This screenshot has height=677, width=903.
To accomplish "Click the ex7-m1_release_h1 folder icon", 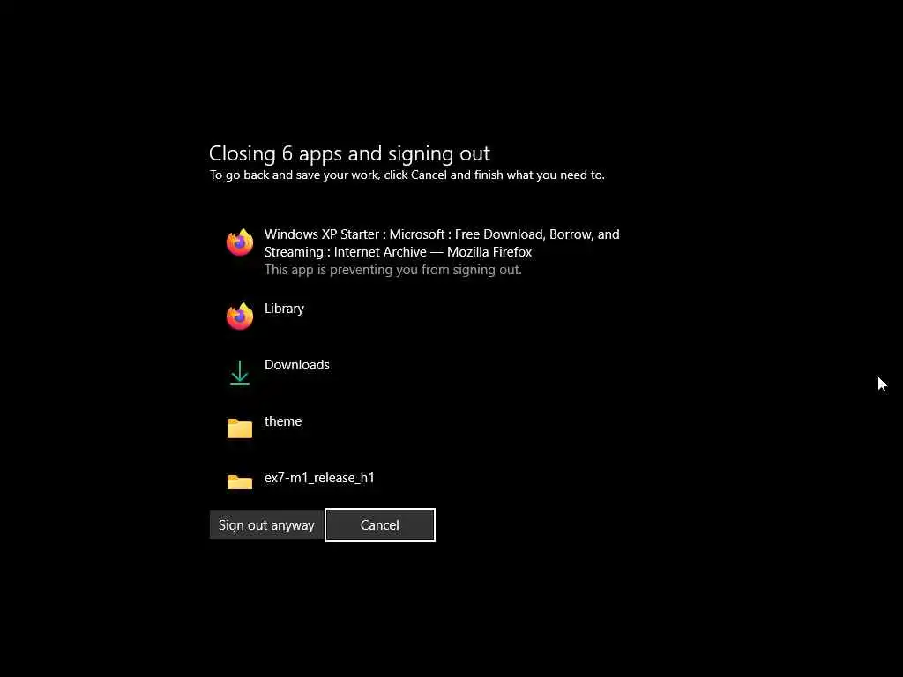I will coord(240,482).
